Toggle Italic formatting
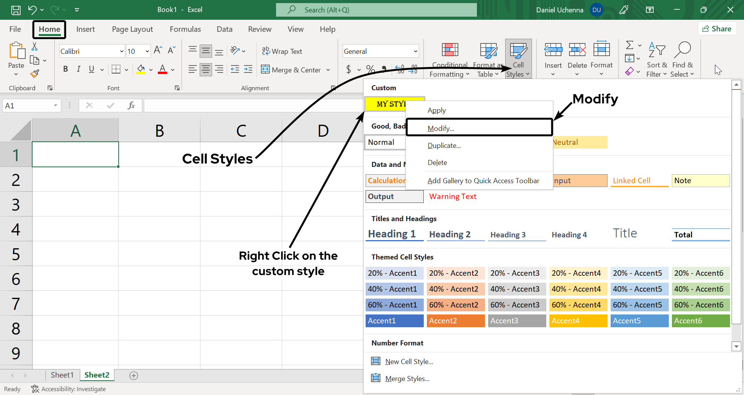The width and height of the screenshot is (744, 395). [x=79, y=69]
